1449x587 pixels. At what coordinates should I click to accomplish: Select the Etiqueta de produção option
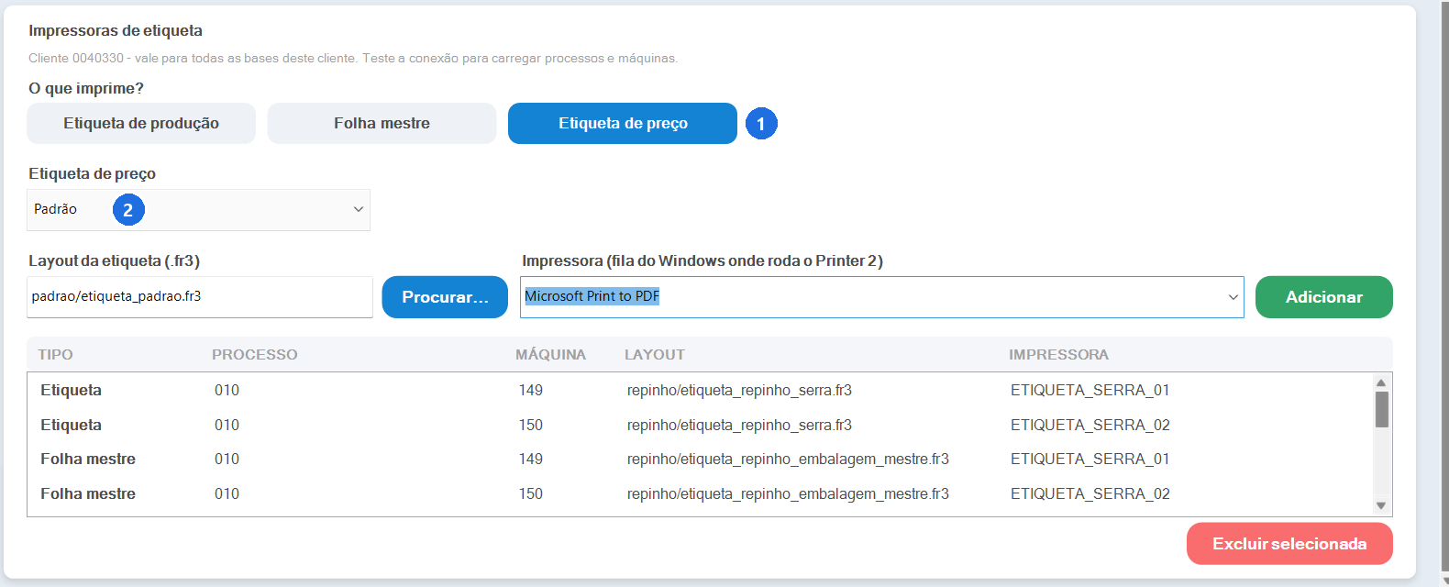141,123
